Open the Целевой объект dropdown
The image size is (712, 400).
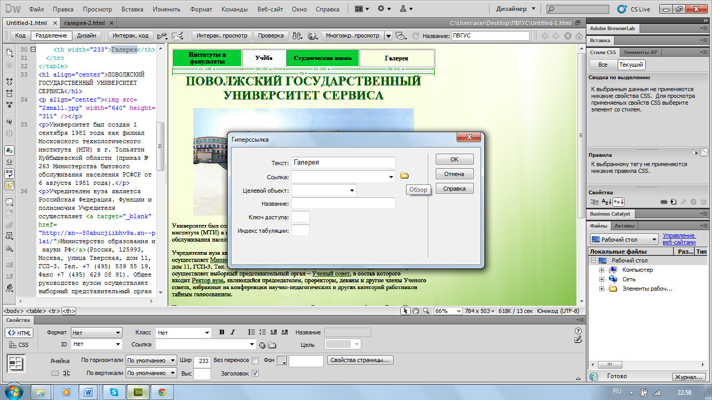coord(352,191)
